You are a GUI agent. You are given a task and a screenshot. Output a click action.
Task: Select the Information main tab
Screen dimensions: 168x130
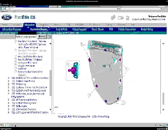pos(29,25)
